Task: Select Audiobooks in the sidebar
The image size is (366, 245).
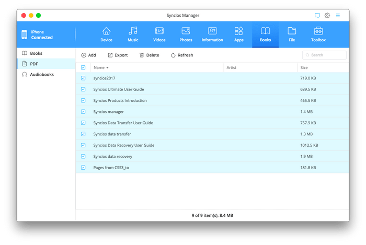Action: click(46, 74)
